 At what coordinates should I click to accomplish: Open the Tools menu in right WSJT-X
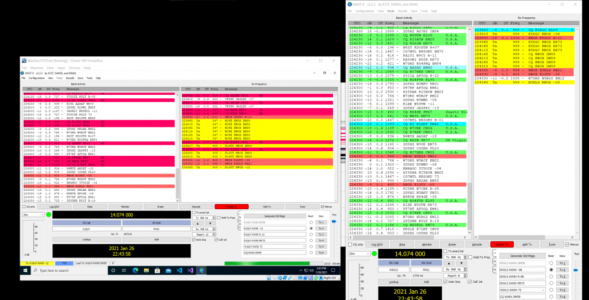(x=424, y=11)
